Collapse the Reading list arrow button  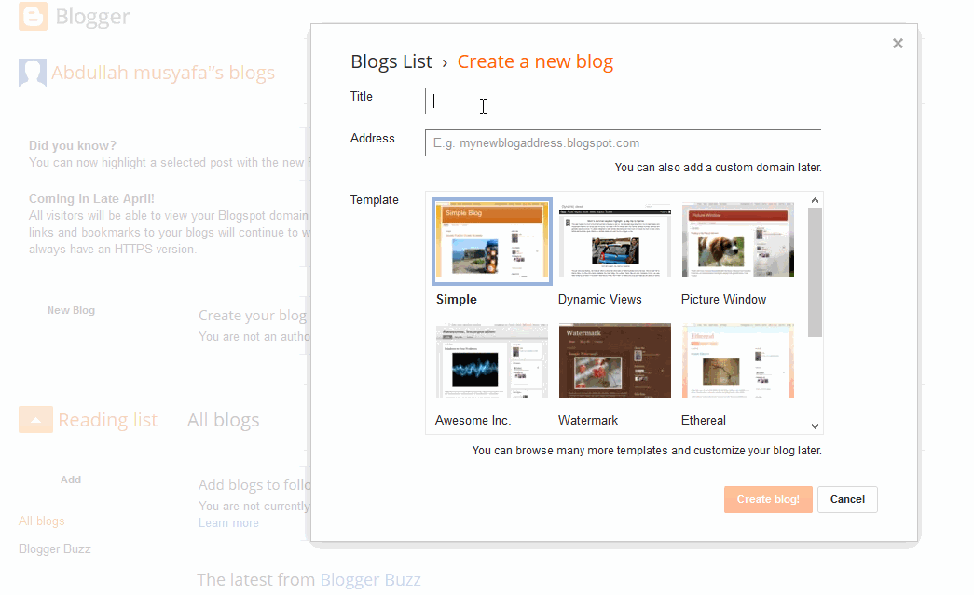pyautogui.click(x=35, y=420)
